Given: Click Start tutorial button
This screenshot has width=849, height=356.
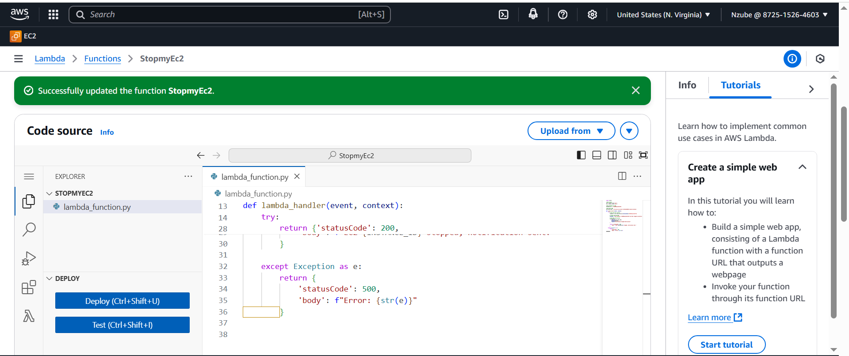Looking at the screenshot, I should click(x=727, y=345).
